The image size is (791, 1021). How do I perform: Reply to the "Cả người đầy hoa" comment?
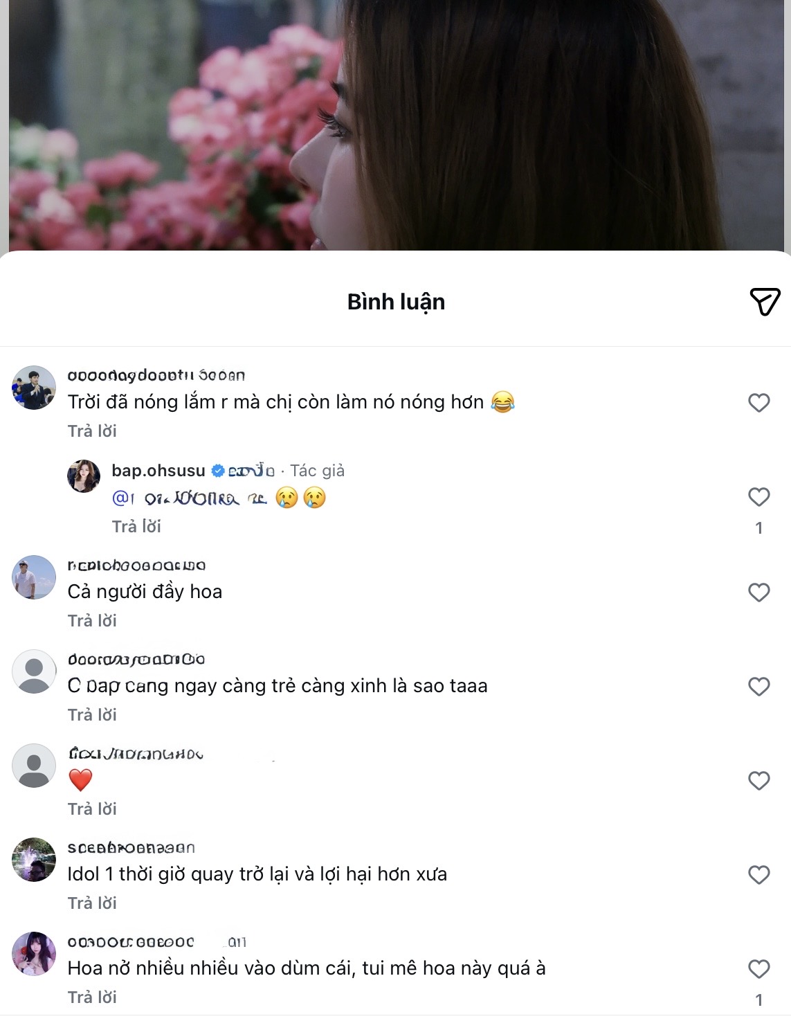tap(92, 620)
